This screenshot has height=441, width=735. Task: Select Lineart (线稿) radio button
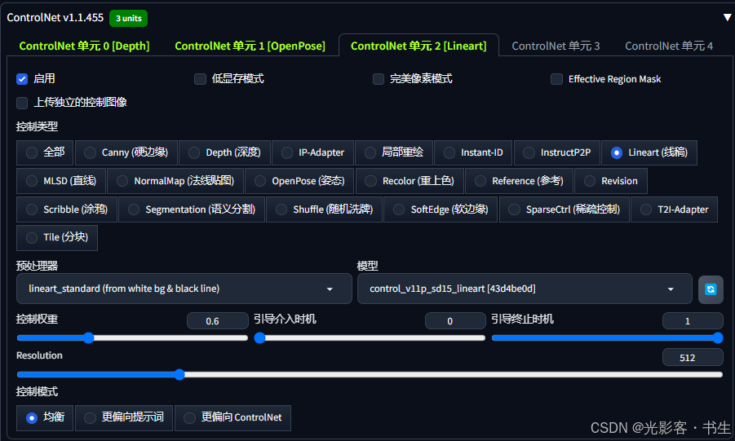[x=649, y=152]
